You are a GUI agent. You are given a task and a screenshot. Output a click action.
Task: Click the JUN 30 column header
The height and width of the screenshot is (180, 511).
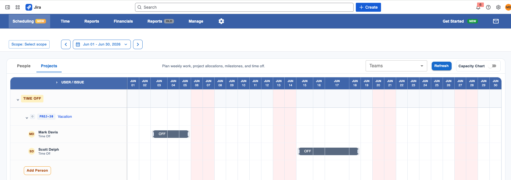[x=495, y=83]
